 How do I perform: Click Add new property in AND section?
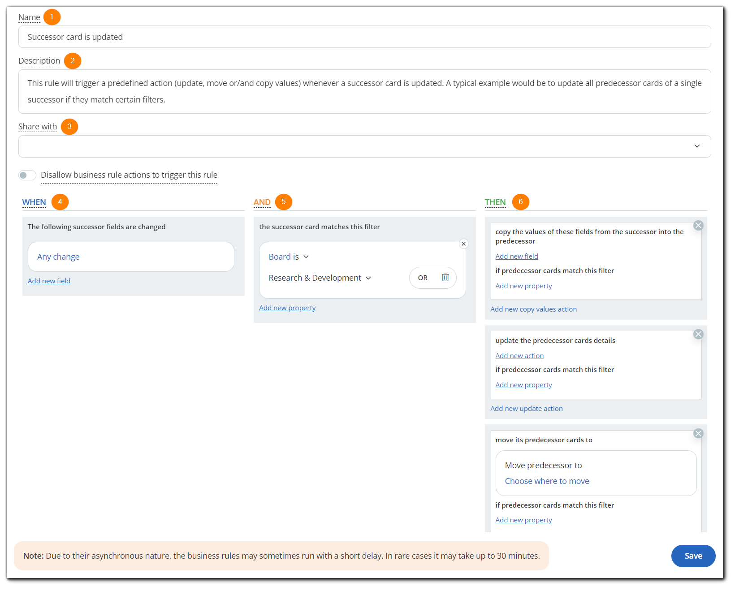click(287, 308)
